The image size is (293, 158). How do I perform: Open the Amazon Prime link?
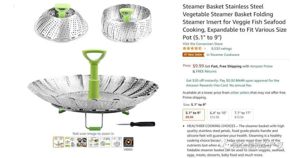(261, 66)
